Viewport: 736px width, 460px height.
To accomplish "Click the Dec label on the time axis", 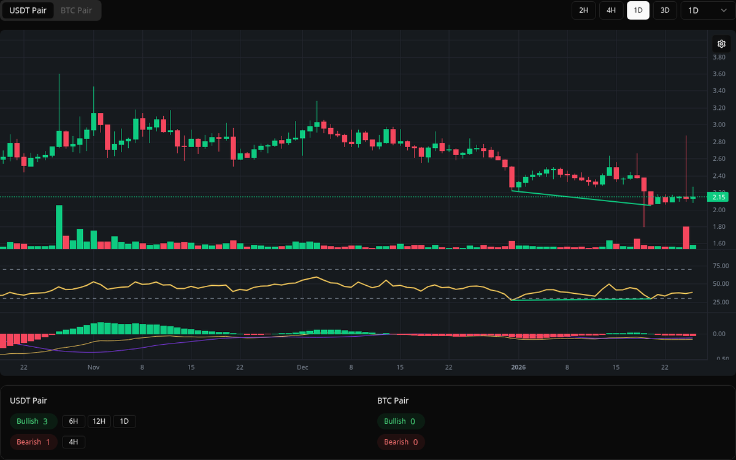I will (302, 367).
